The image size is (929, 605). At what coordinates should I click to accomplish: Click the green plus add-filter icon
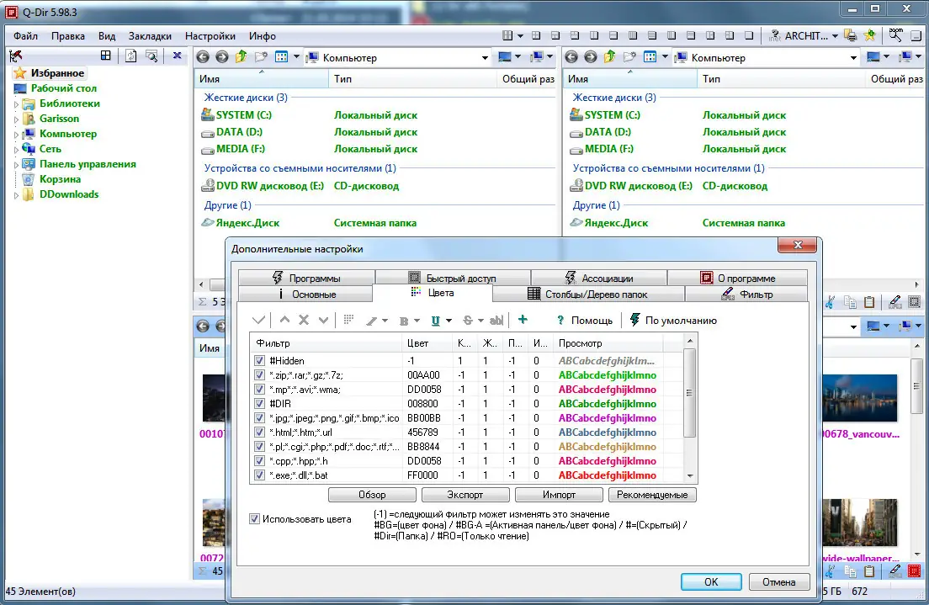[x=523, y=320]
